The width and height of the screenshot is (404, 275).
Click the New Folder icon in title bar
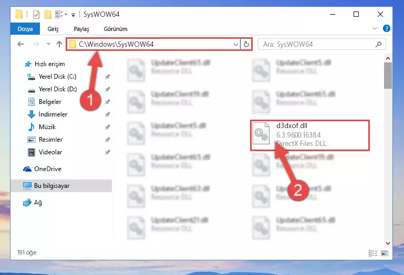tap(48, 14)
